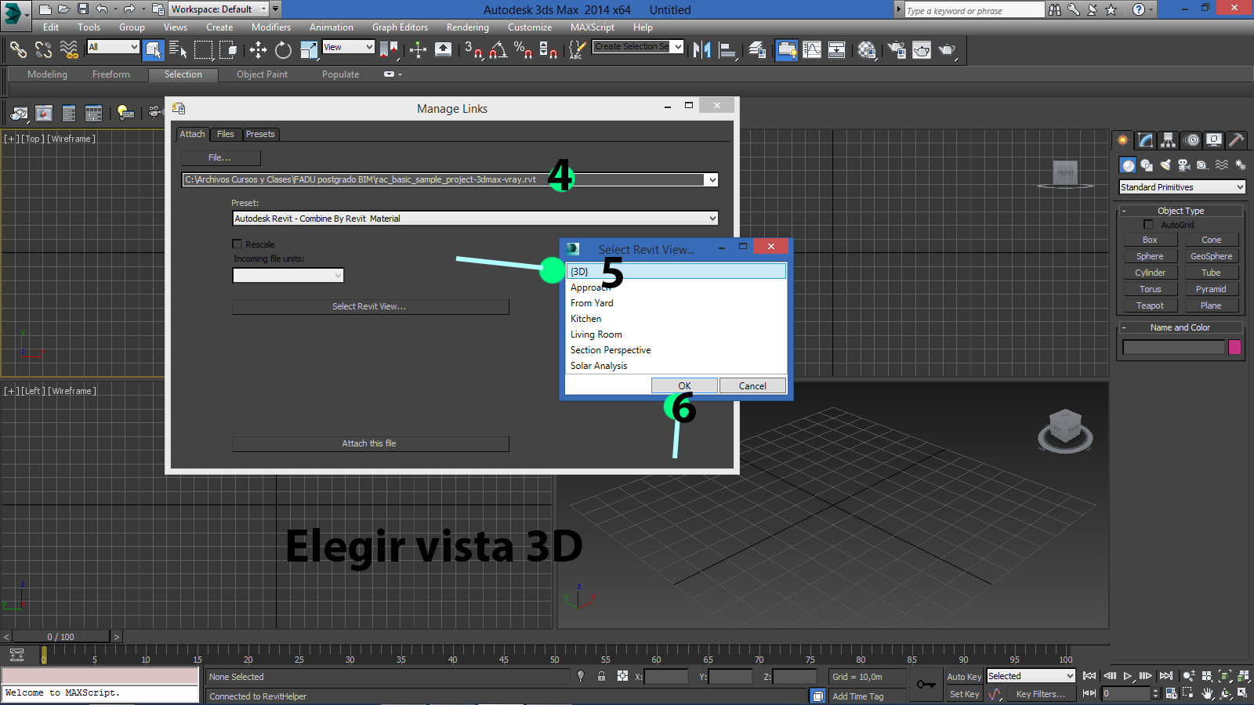Select the Object Paint ribbon tab
Viewport: 1254px width, 705px height.
(x=262, y=74)
